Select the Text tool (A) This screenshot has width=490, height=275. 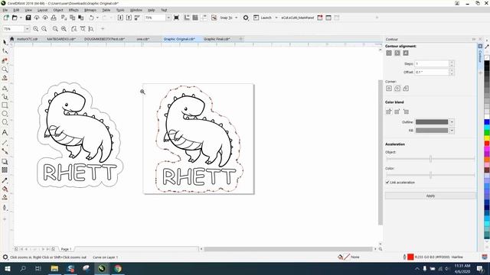tap(5, 132)
